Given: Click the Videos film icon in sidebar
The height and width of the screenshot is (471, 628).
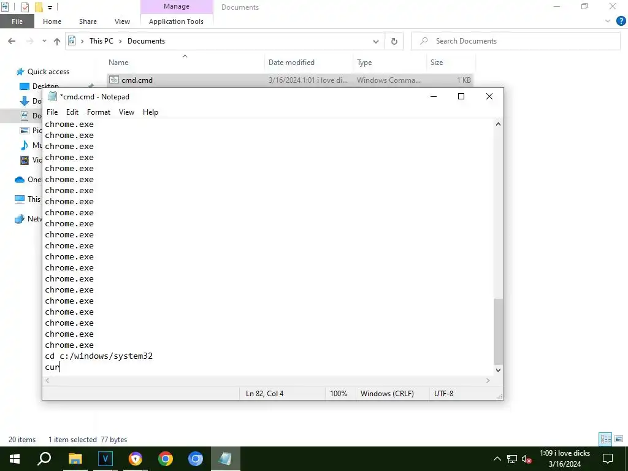Looking at the screenshot, I should 25,160.
